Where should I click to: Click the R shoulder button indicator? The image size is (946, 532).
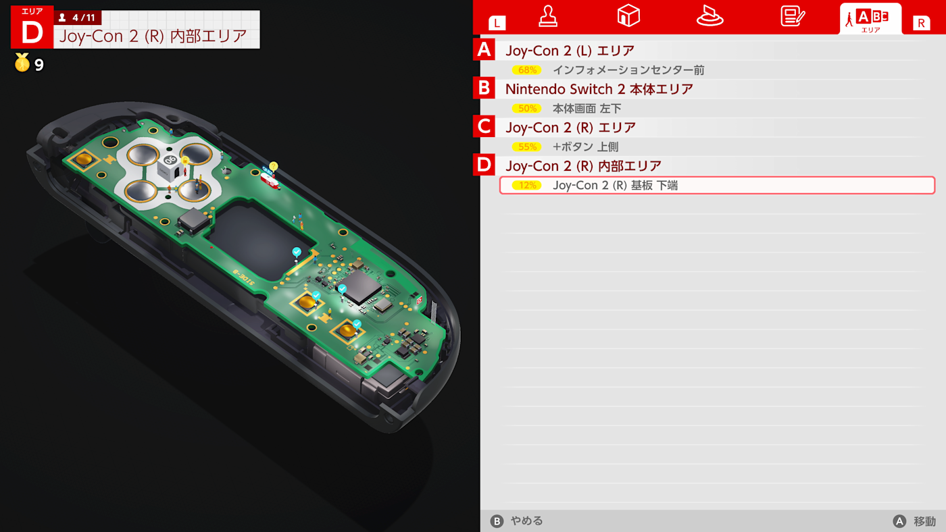[921, 23]
